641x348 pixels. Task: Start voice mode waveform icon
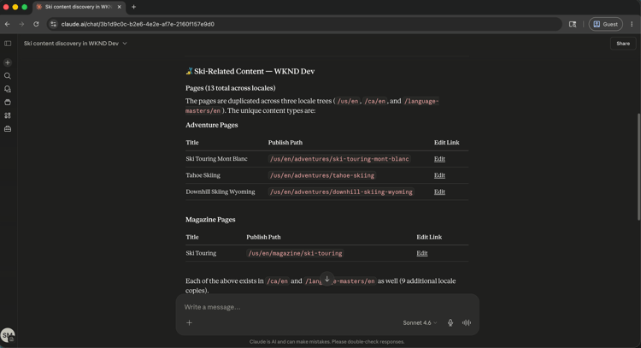[467, 322]
